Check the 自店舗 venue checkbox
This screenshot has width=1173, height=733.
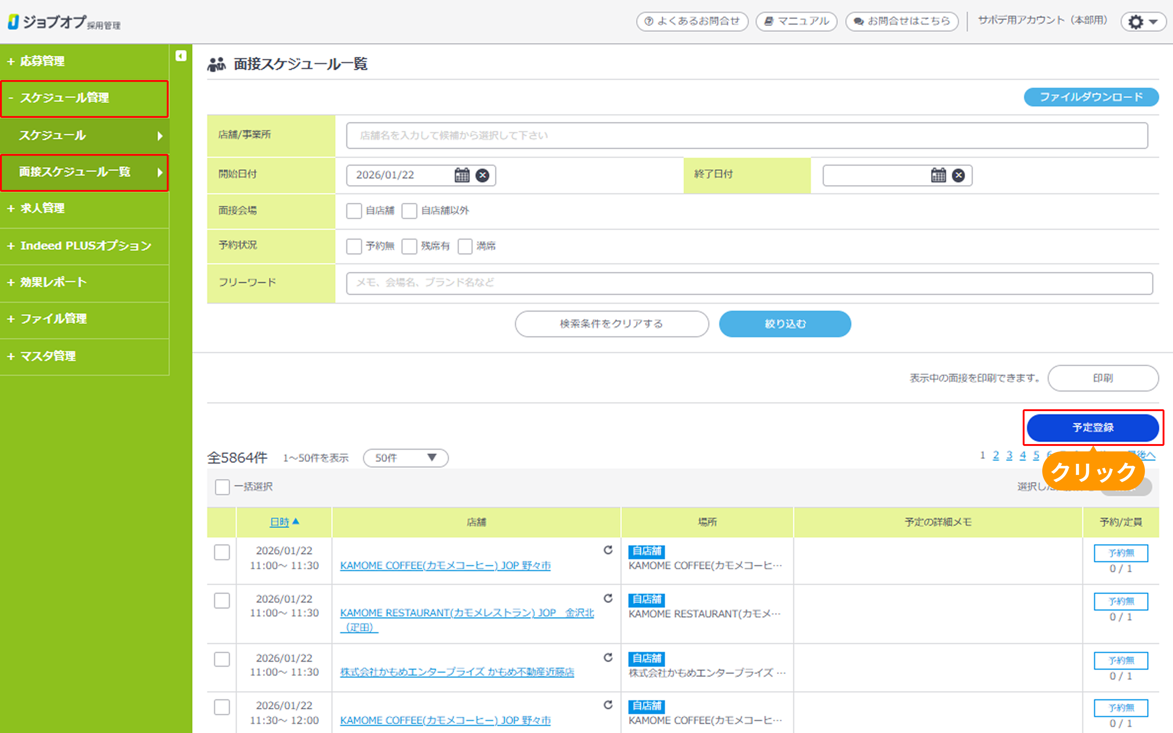(354, 211)
